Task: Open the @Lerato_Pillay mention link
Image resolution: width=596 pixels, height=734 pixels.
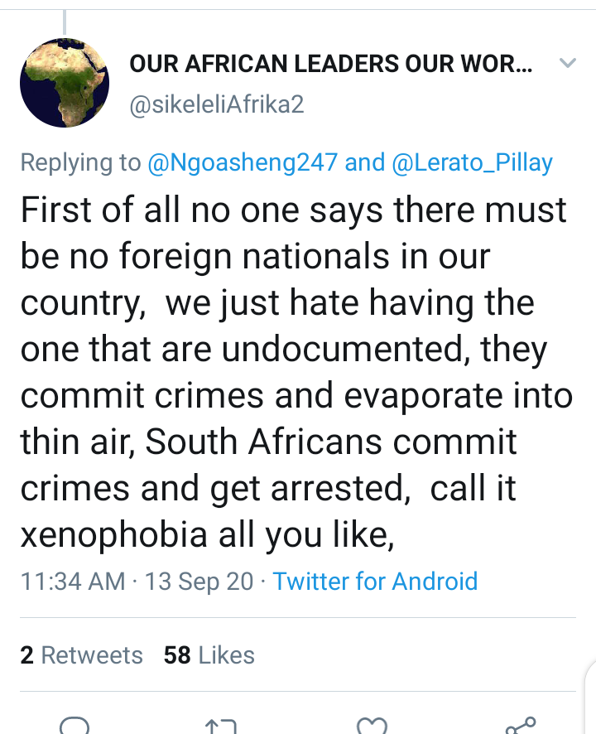Action: point(473,163)
